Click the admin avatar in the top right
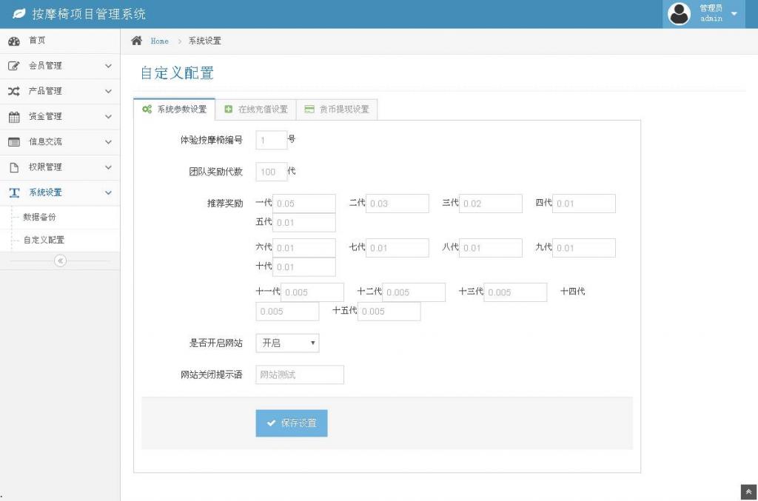The image size is (758, 501). pos(678,13)
